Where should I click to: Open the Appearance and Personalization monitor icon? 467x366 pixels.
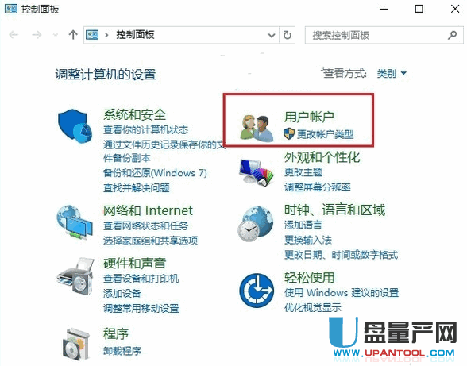coord(256,172)
